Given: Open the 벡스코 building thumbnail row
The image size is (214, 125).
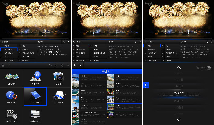Looking at the screenshot, I should 89,85.
